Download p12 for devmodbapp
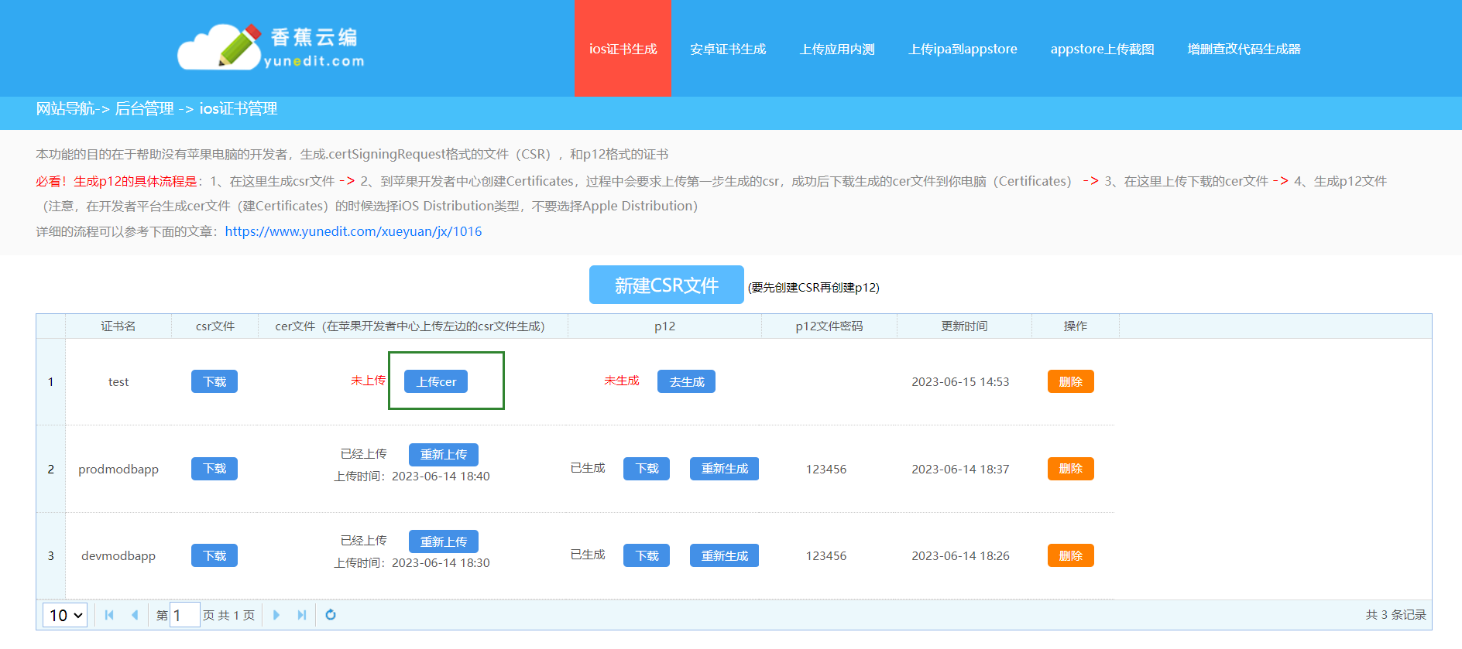This screenshot has width=1462, height=649. [x=647, y=555]
